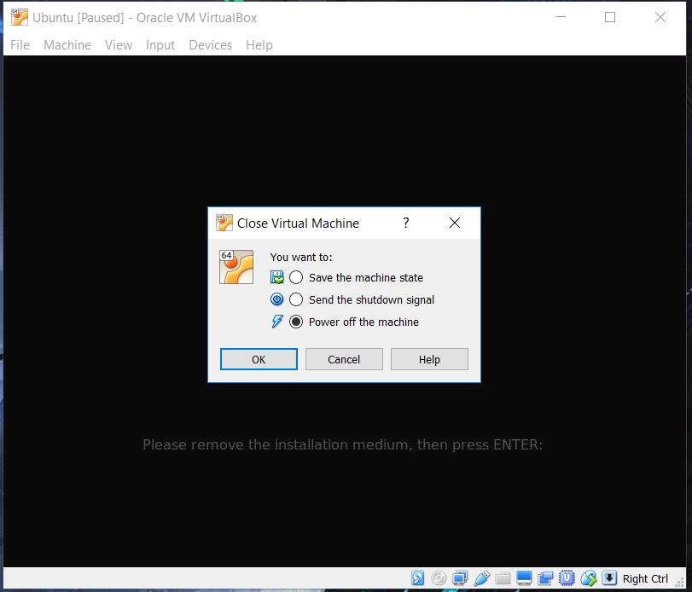The width and height of the screenshot is (692, 592).
Task: Click the window resize grip in the status bar
Action: tap(680, 583)
